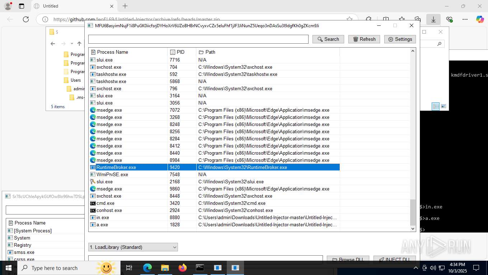Open the Windows Start menu
The height and width of the screenshot is (275, 488).
coord(8,268)
